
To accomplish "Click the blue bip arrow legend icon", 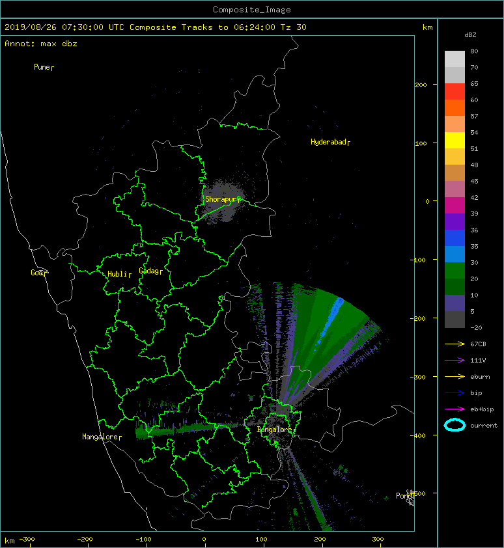I will [x=455, y=393].
